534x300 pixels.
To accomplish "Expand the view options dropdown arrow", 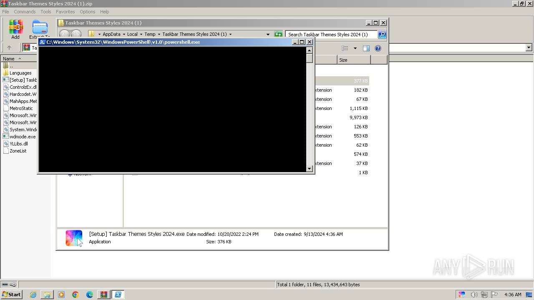I will (355, 48).
